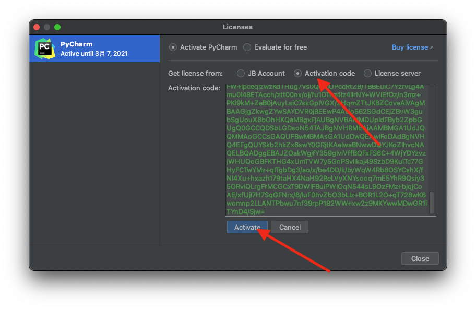Viewport: 476px width, 309px height.
Task: Click the activation code scrollbar thumb
Action: click(432, 203)
